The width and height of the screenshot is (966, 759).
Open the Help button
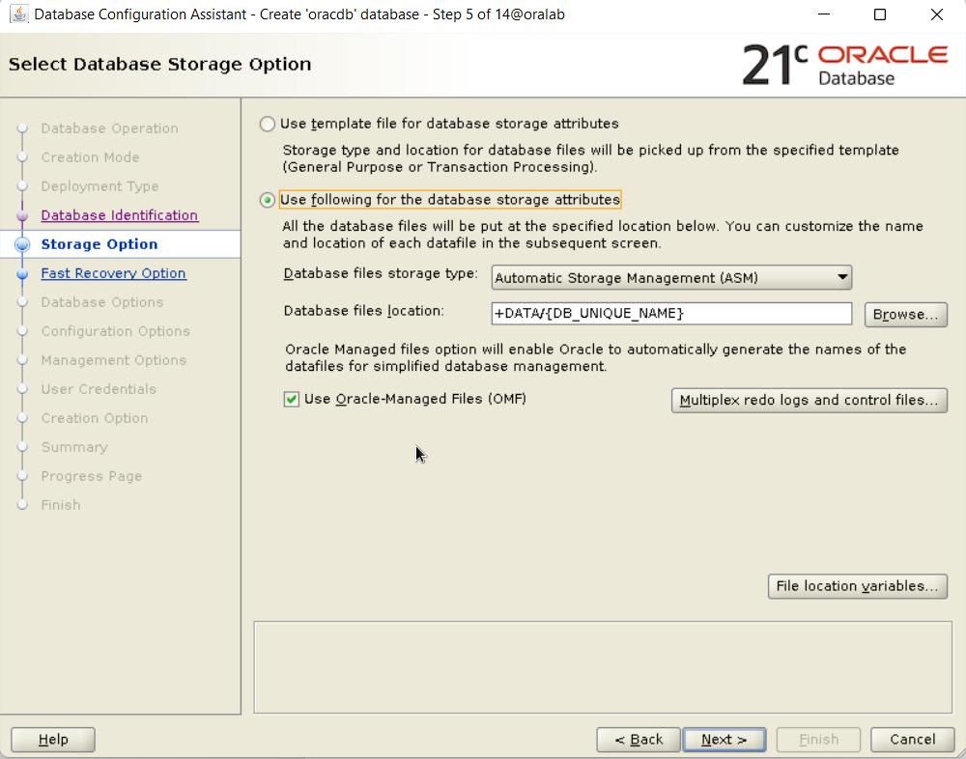[53, 740]
